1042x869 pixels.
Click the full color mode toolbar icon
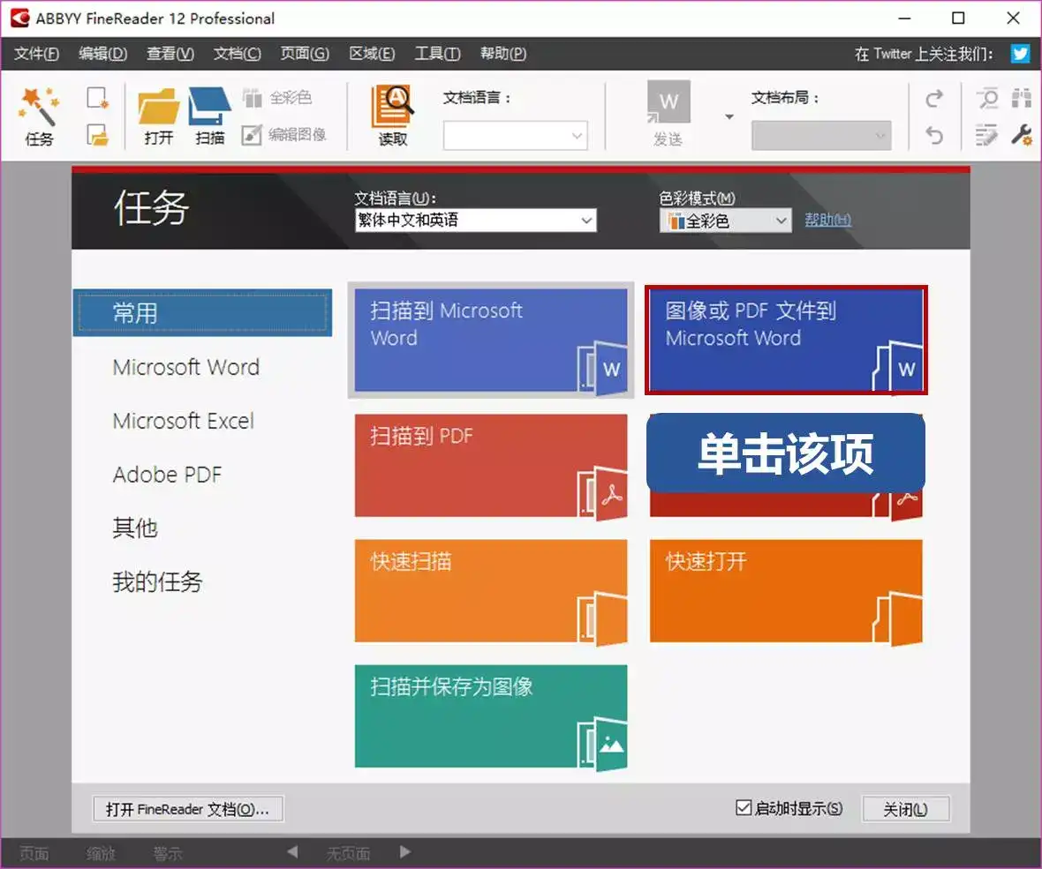277,98
